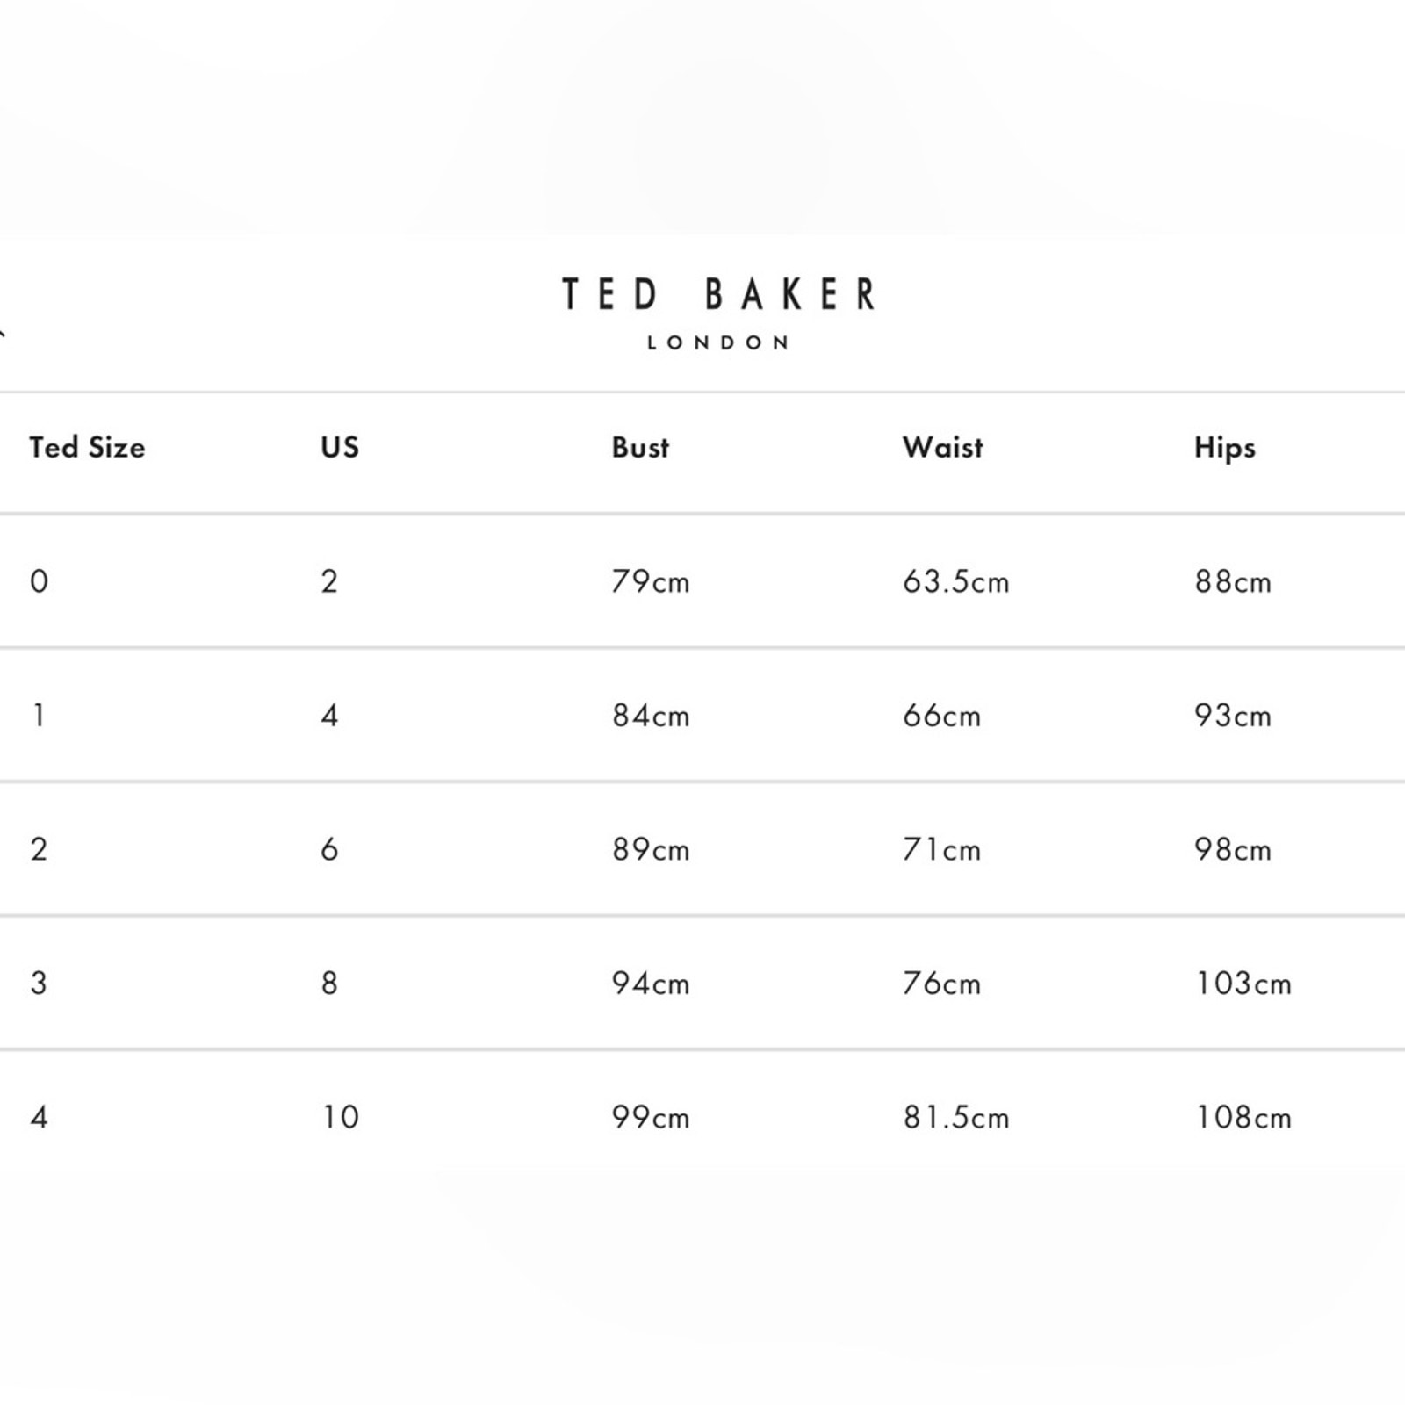Image resolution: width=1405 pixels, height=1405 pixels.
Task: Click the 88cm hips value
Action: click(1233, 581)
